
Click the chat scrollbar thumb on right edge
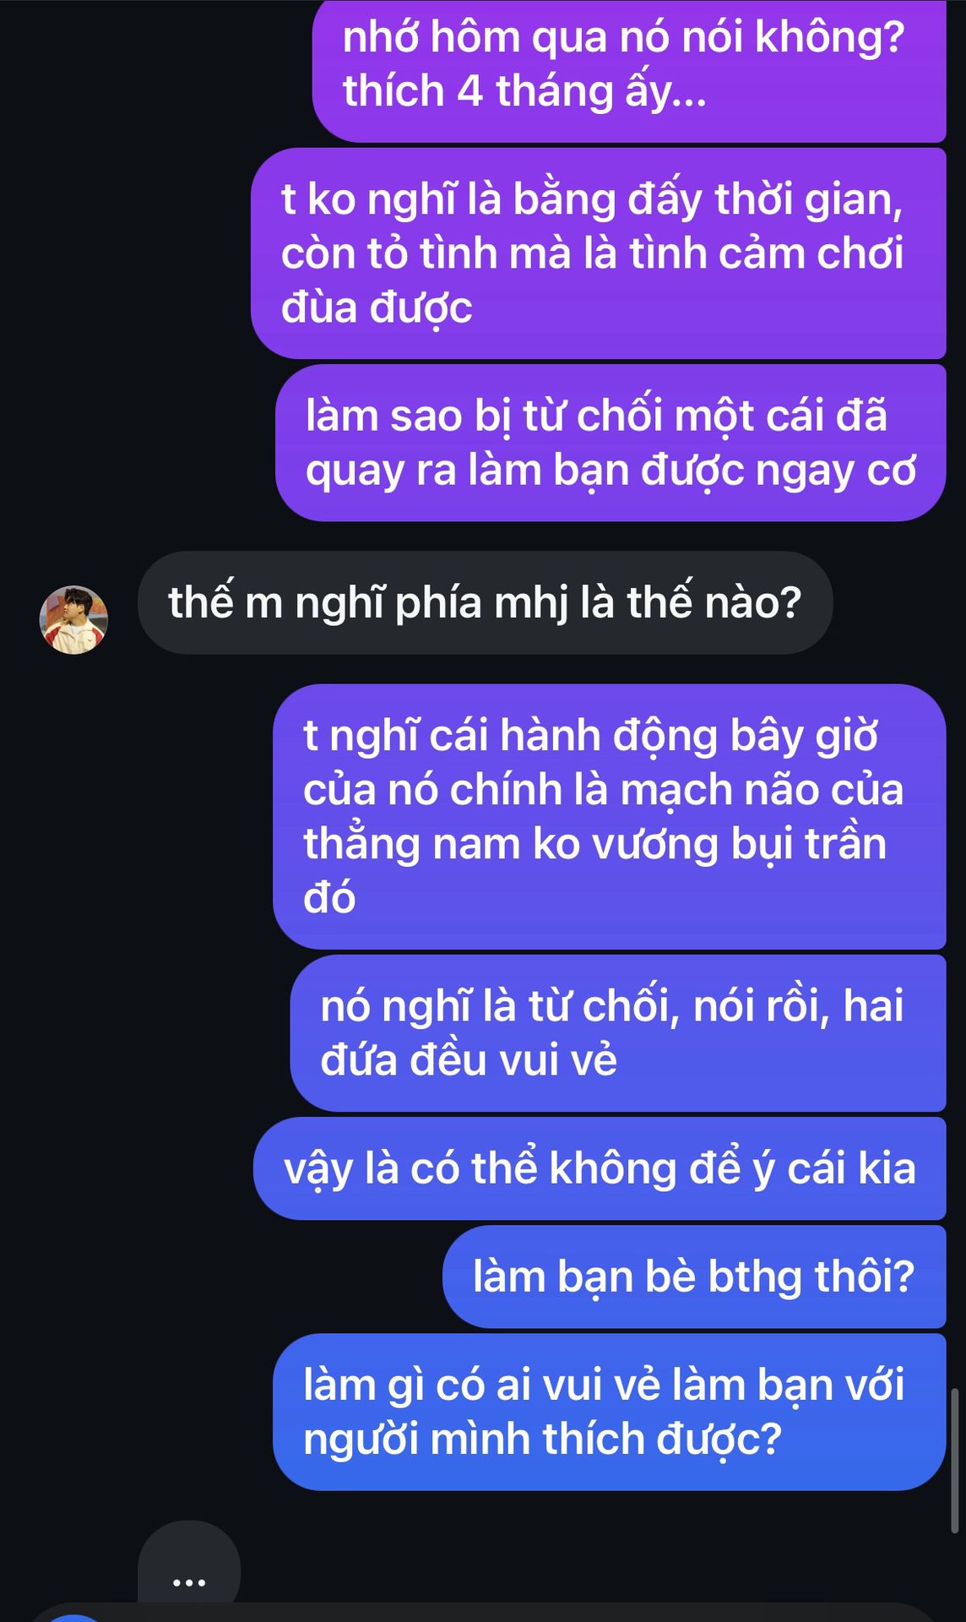tap(955, 1461)
